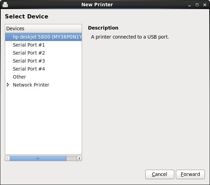Image resolution: width=210 pixels, height=185 pixels.
Task: Click the horizontal scrollbar thumb
Action: (x=38, y=158)
